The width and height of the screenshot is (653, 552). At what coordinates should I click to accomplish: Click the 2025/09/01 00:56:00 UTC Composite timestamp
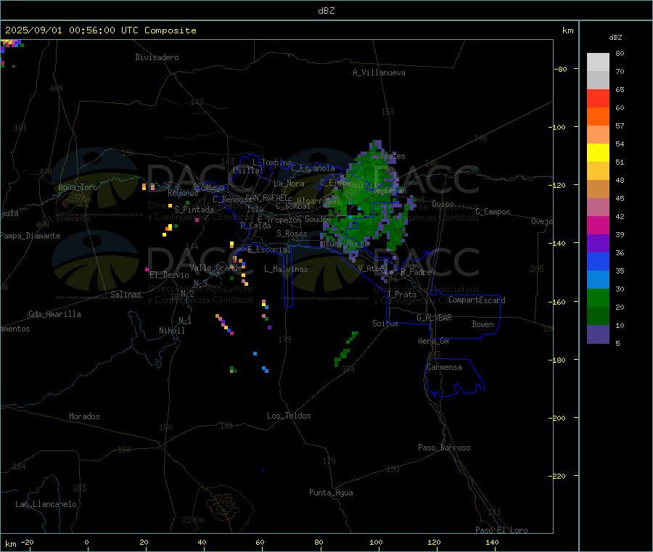coord(100,30)
